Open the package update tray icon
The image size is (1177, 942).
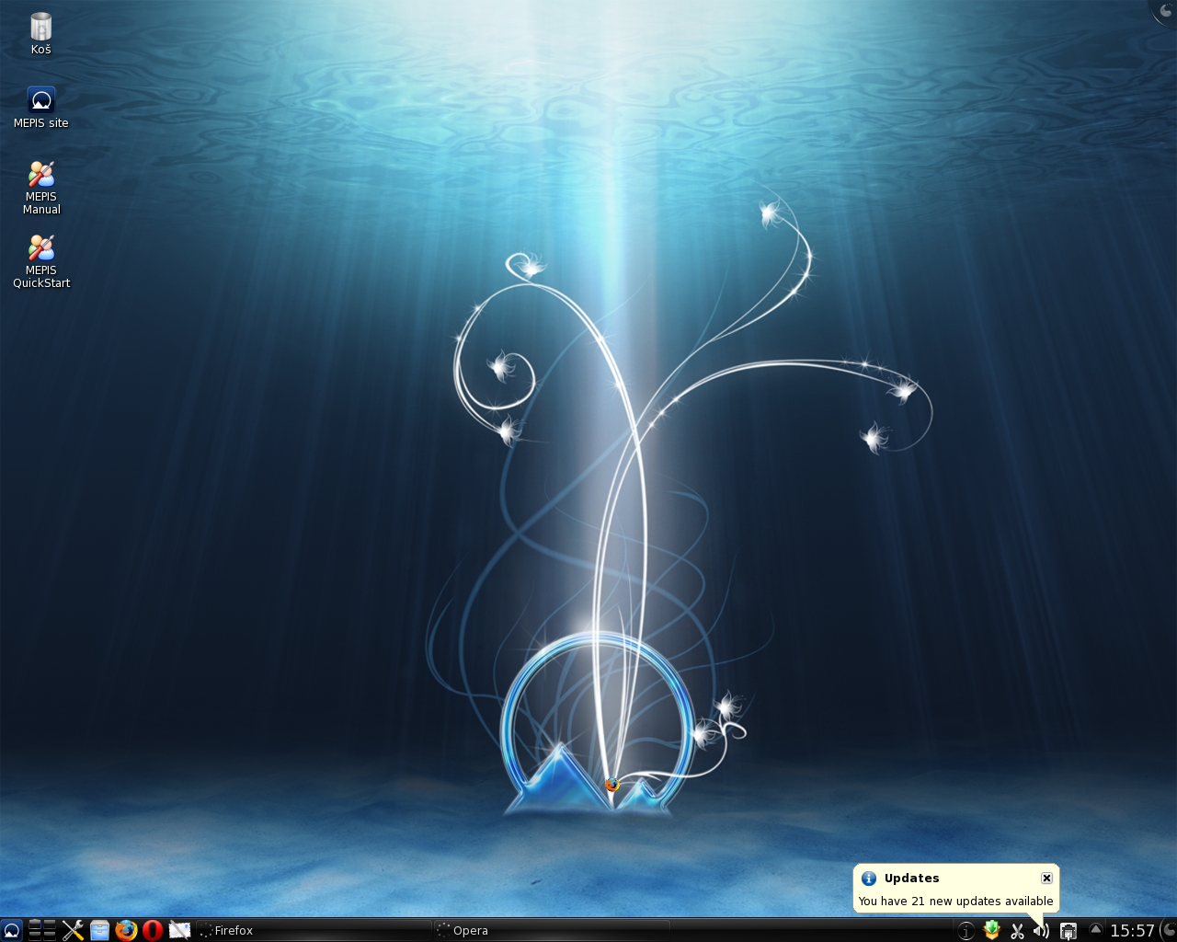[x=991, y=930]
